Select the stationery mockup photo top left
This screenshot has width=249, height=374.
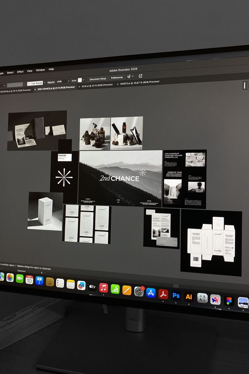pos(37,130)
